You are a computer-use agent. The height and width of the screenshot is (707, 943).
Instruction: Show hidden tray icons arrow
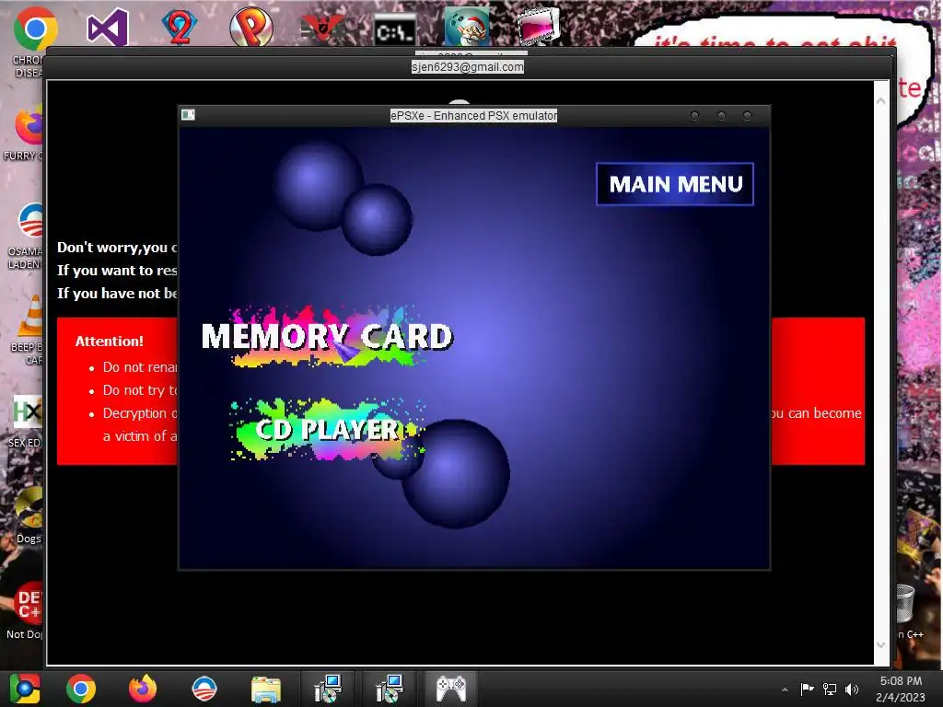pos(785,690)
